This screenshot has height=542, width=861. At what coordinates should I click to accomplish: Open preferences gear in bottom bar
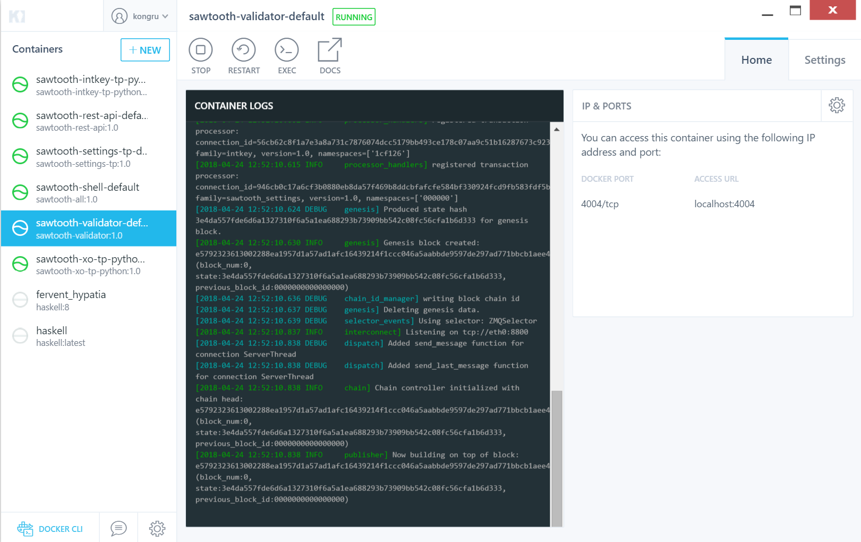pos(157,528)
